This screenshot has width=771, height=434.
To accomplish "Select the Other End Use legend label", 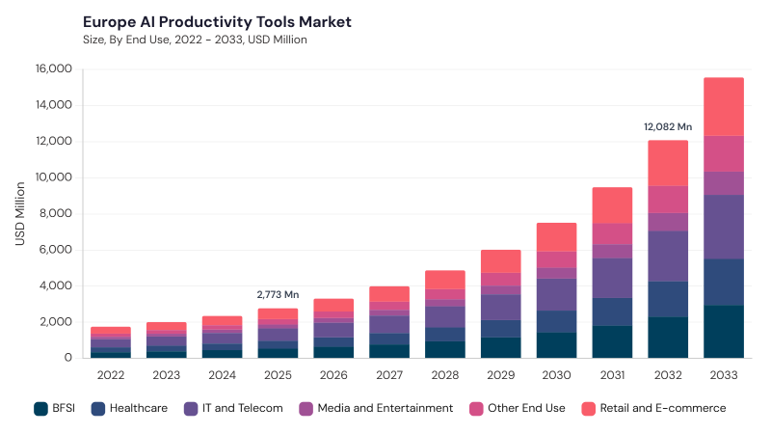I will click(x=526, y=408).
